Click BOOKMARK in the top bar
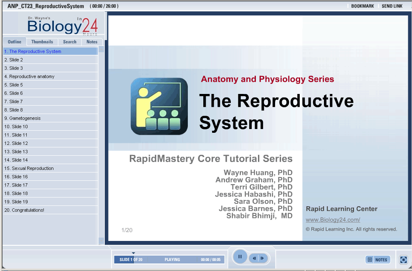412x271 pixels. point(362,6)
